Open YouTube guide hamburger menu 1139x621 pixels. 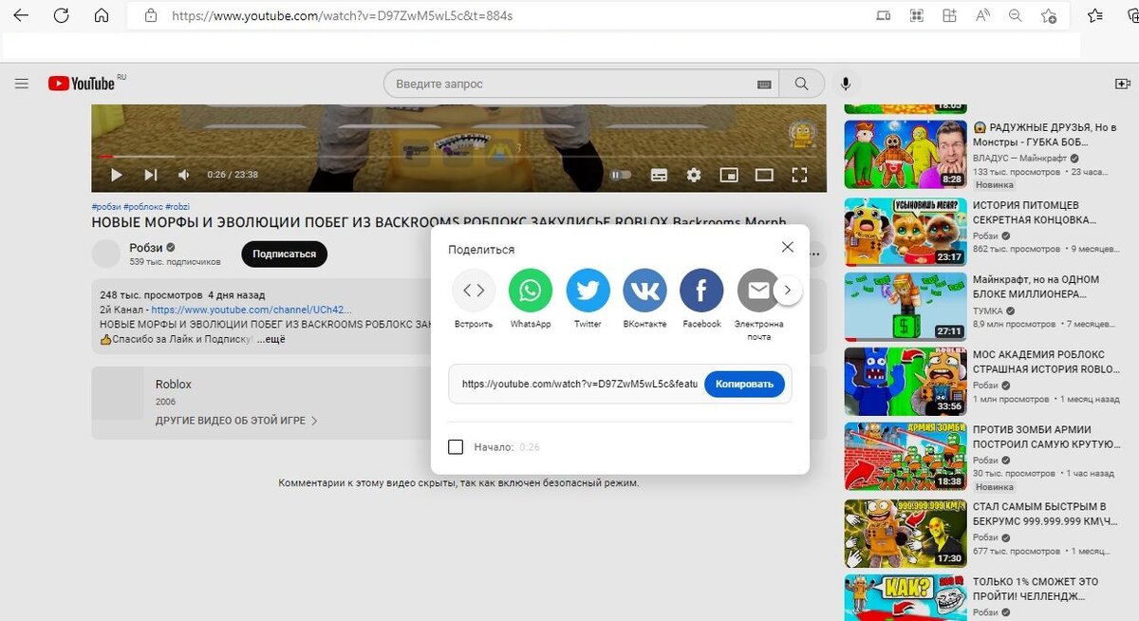[x=22, y=84]
